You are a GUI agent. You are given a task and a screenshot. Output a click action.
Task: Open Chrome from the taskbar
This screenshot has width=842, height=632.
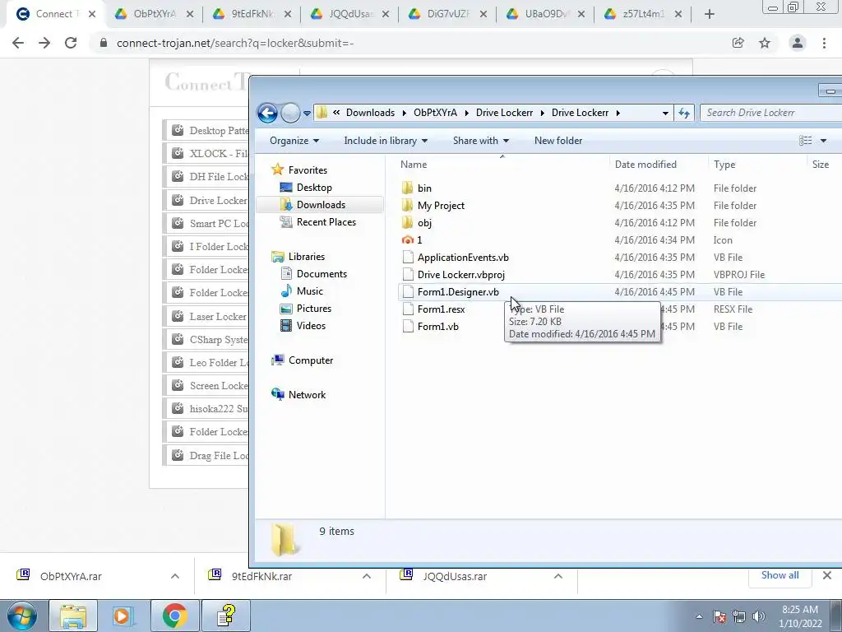(x=174, y=616)
